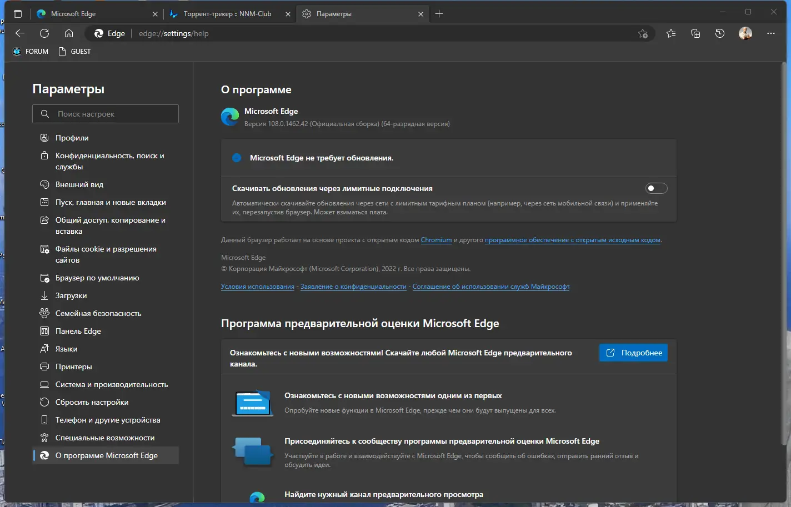Switch to the Торрент-трекер NNM-Club tab
This screenshot has height=507, width=791.
pos(229,14)
